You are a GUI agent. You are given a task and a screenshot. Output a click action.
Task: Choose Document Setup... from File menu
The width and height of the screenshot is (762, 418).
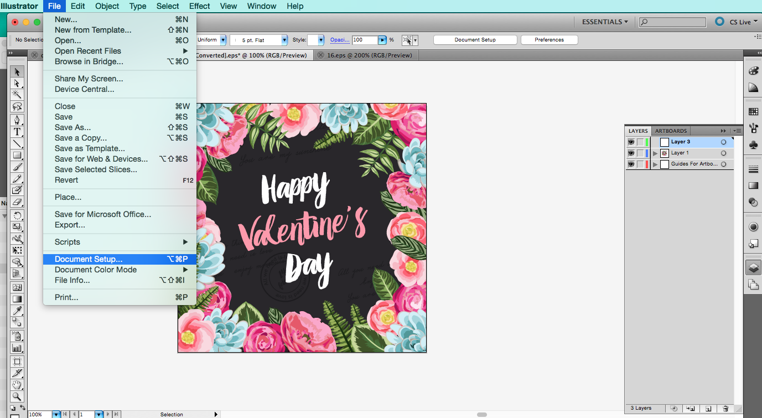coord(120,259)
